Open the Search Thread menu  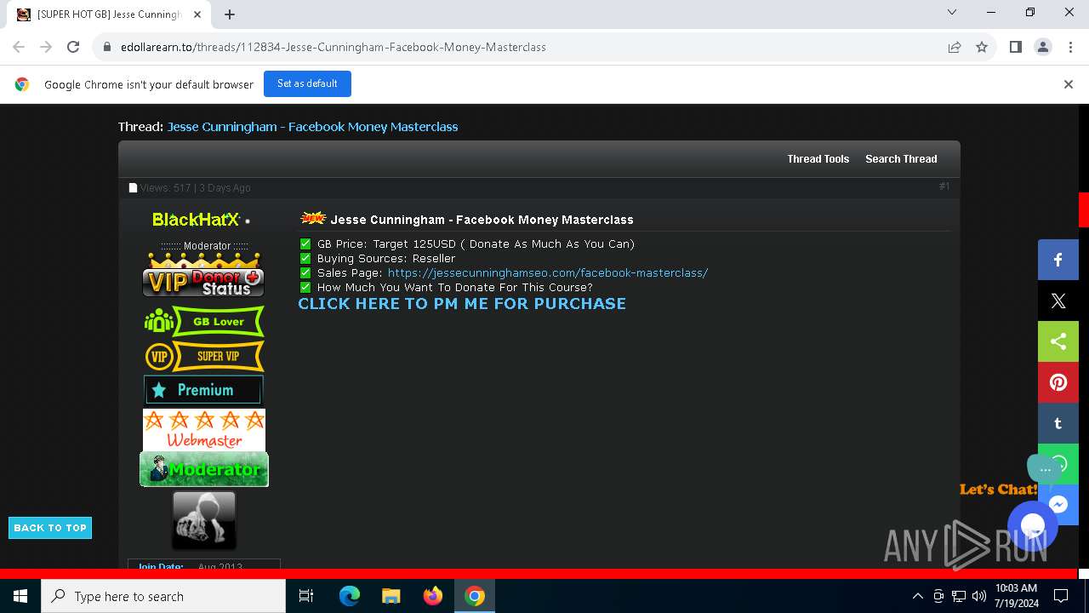tap(901, 159)
